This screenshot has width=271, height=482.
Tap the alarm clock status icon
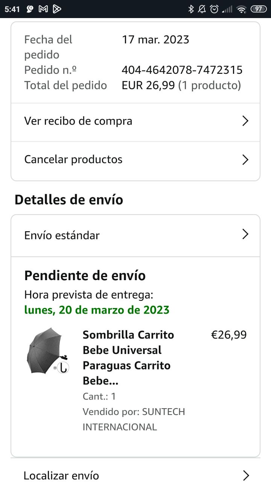[214, 9]
